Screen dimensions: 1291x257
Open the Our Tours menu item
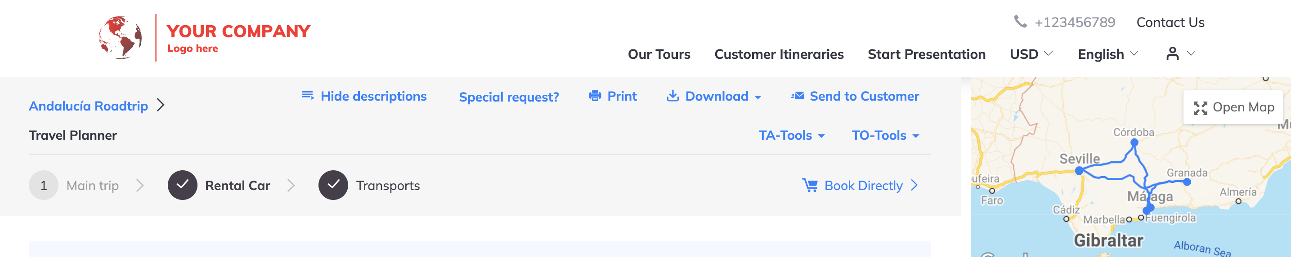pos(659,54)
